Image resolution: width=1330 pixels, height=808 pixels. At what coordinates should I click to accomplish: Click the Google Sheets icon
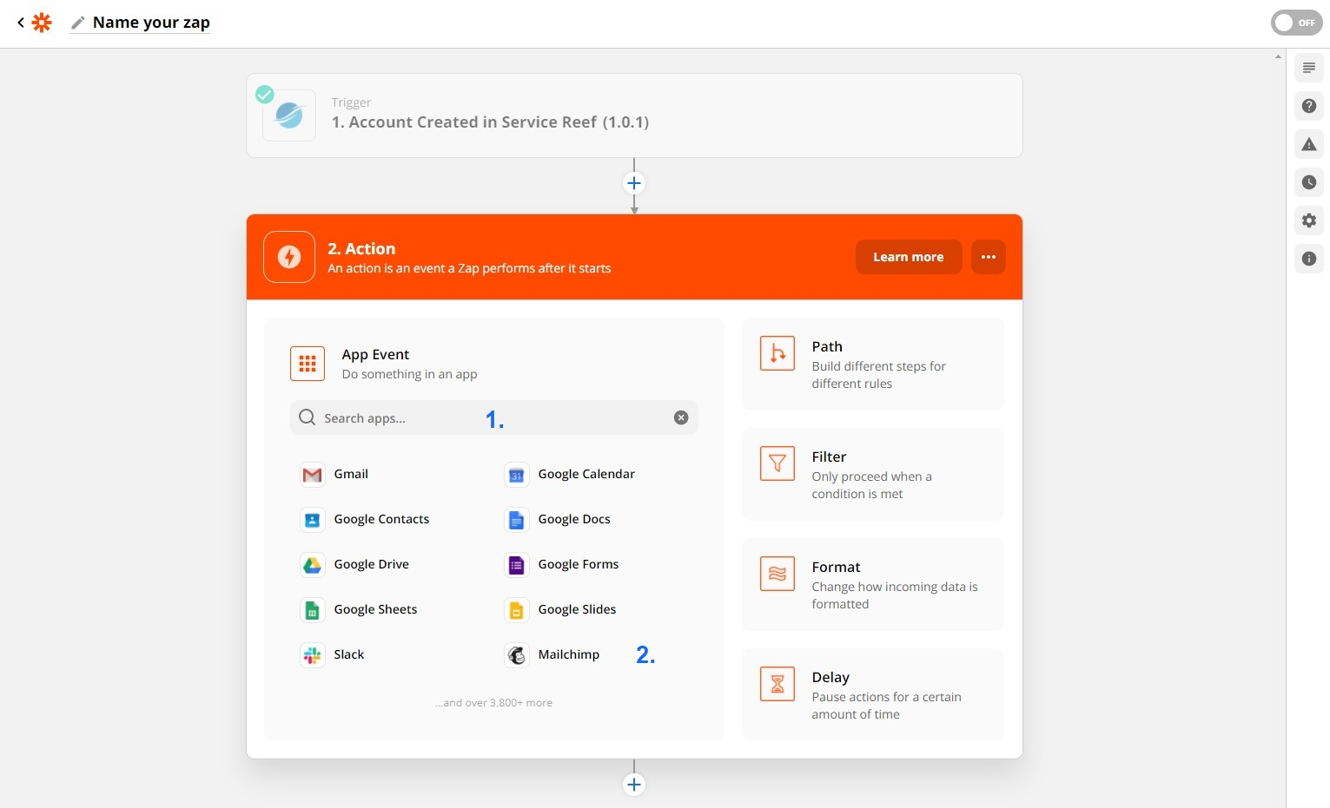point(312,609)
